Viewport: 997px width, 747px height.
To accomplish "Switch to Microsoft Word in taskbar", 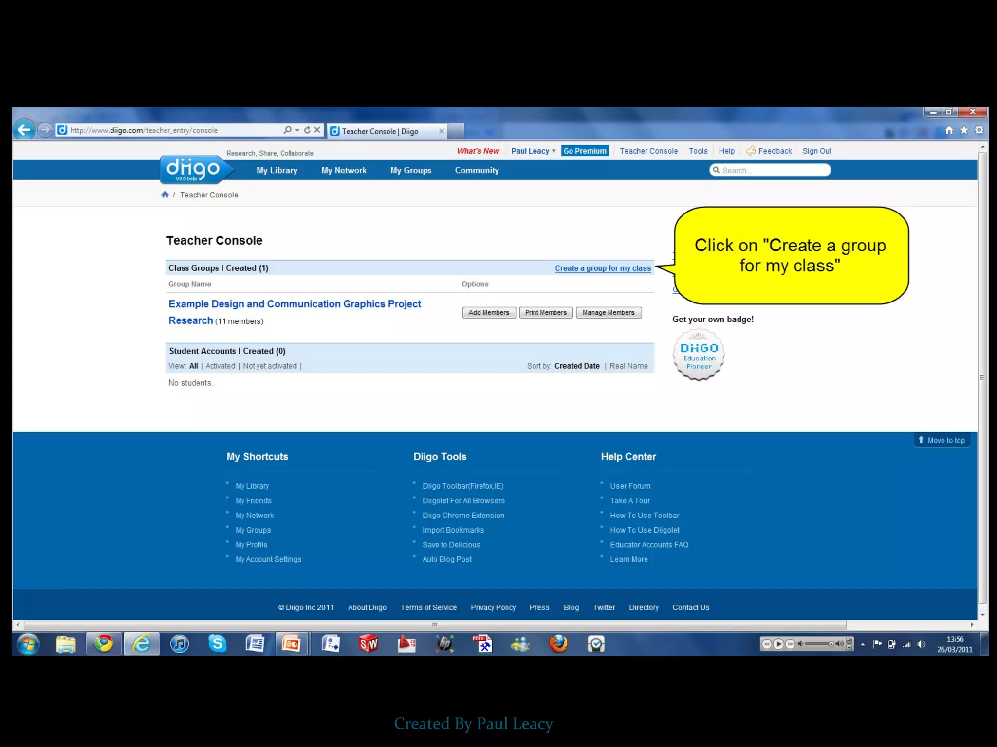I will coord(255,644).
